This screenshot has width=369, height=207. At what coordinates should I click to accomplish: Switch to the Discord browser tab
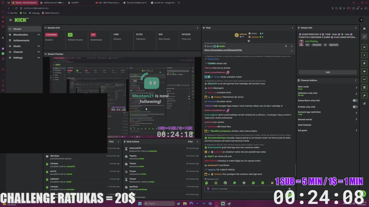(x=52, y=3)
